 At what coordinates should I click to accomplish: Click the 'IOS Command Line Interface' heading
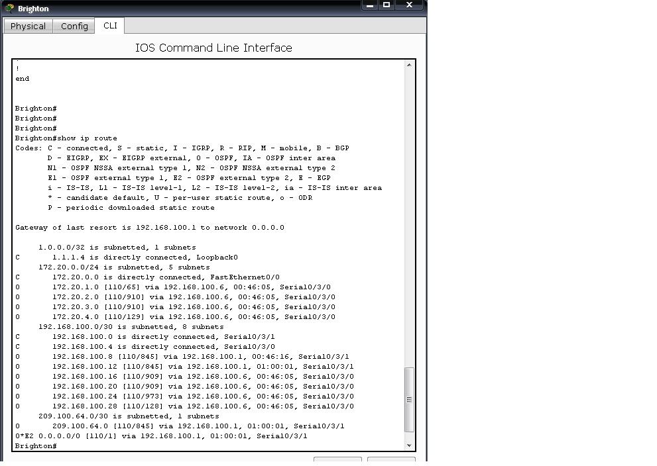(x=213, y=48)
